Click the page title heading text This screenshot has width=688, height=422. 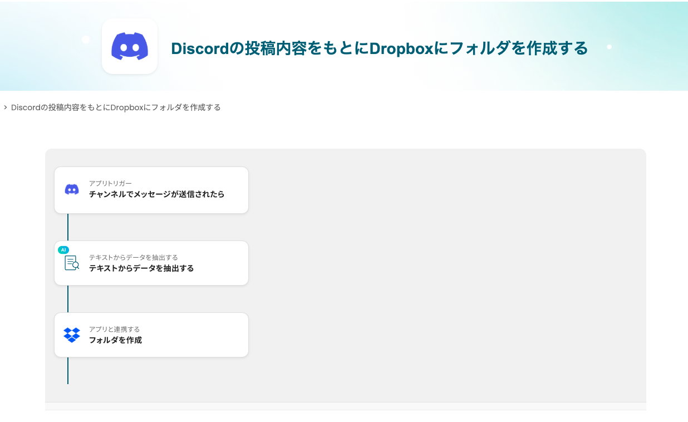tap(380, 48)
